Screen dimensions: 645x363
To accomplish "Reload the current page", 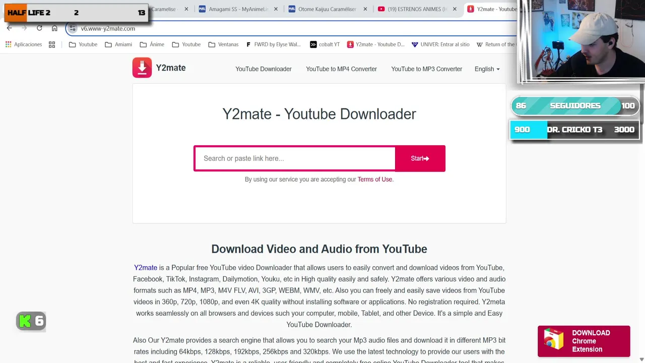I will (x=39, y=28).
